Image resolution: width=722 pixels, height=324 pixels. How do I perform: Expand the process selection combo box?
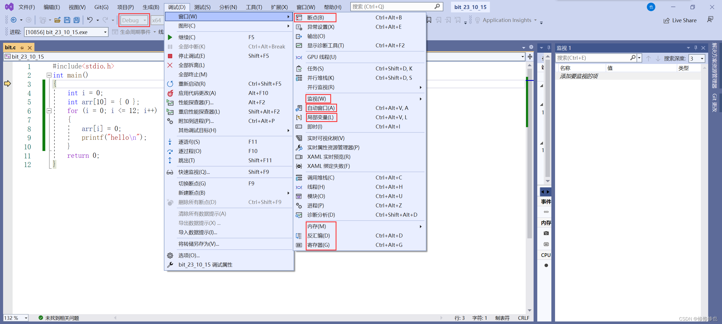(x=105, y=32)
